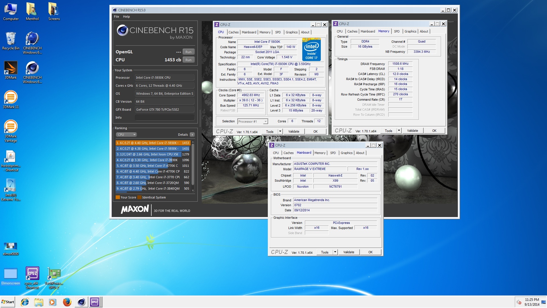Screen dimensions: 547x308
Task: Click the Start button on taskbar
Action: [8, 302]
